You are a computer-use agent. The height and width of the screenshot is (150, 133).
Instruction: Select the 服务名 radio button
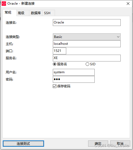(55, 64)
